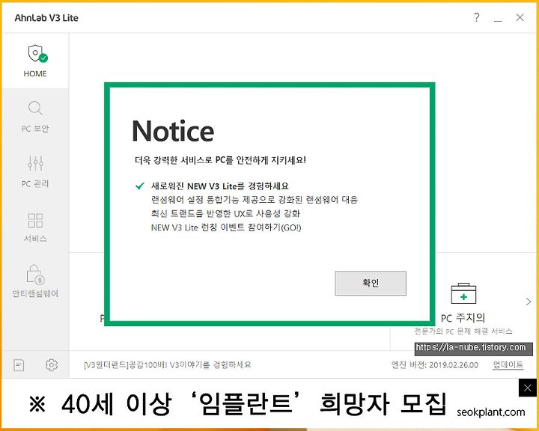Show next service with right chevron
539x431 pixels.
[529, 302]
